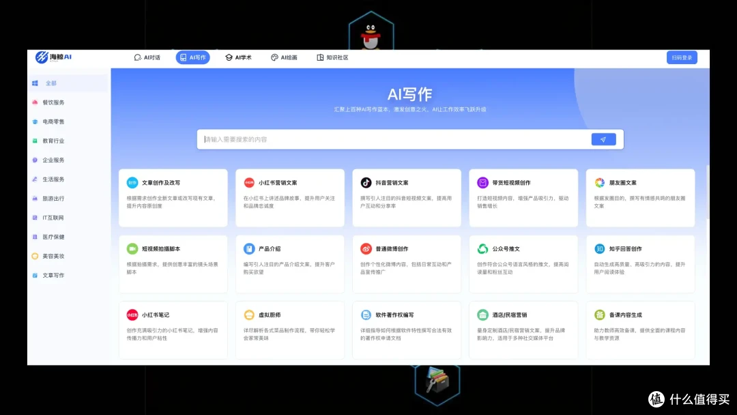Click the 普通微博创作 Weibo icon
The width and height of the screenshot is (737, 415).
[x=366, y=248]
